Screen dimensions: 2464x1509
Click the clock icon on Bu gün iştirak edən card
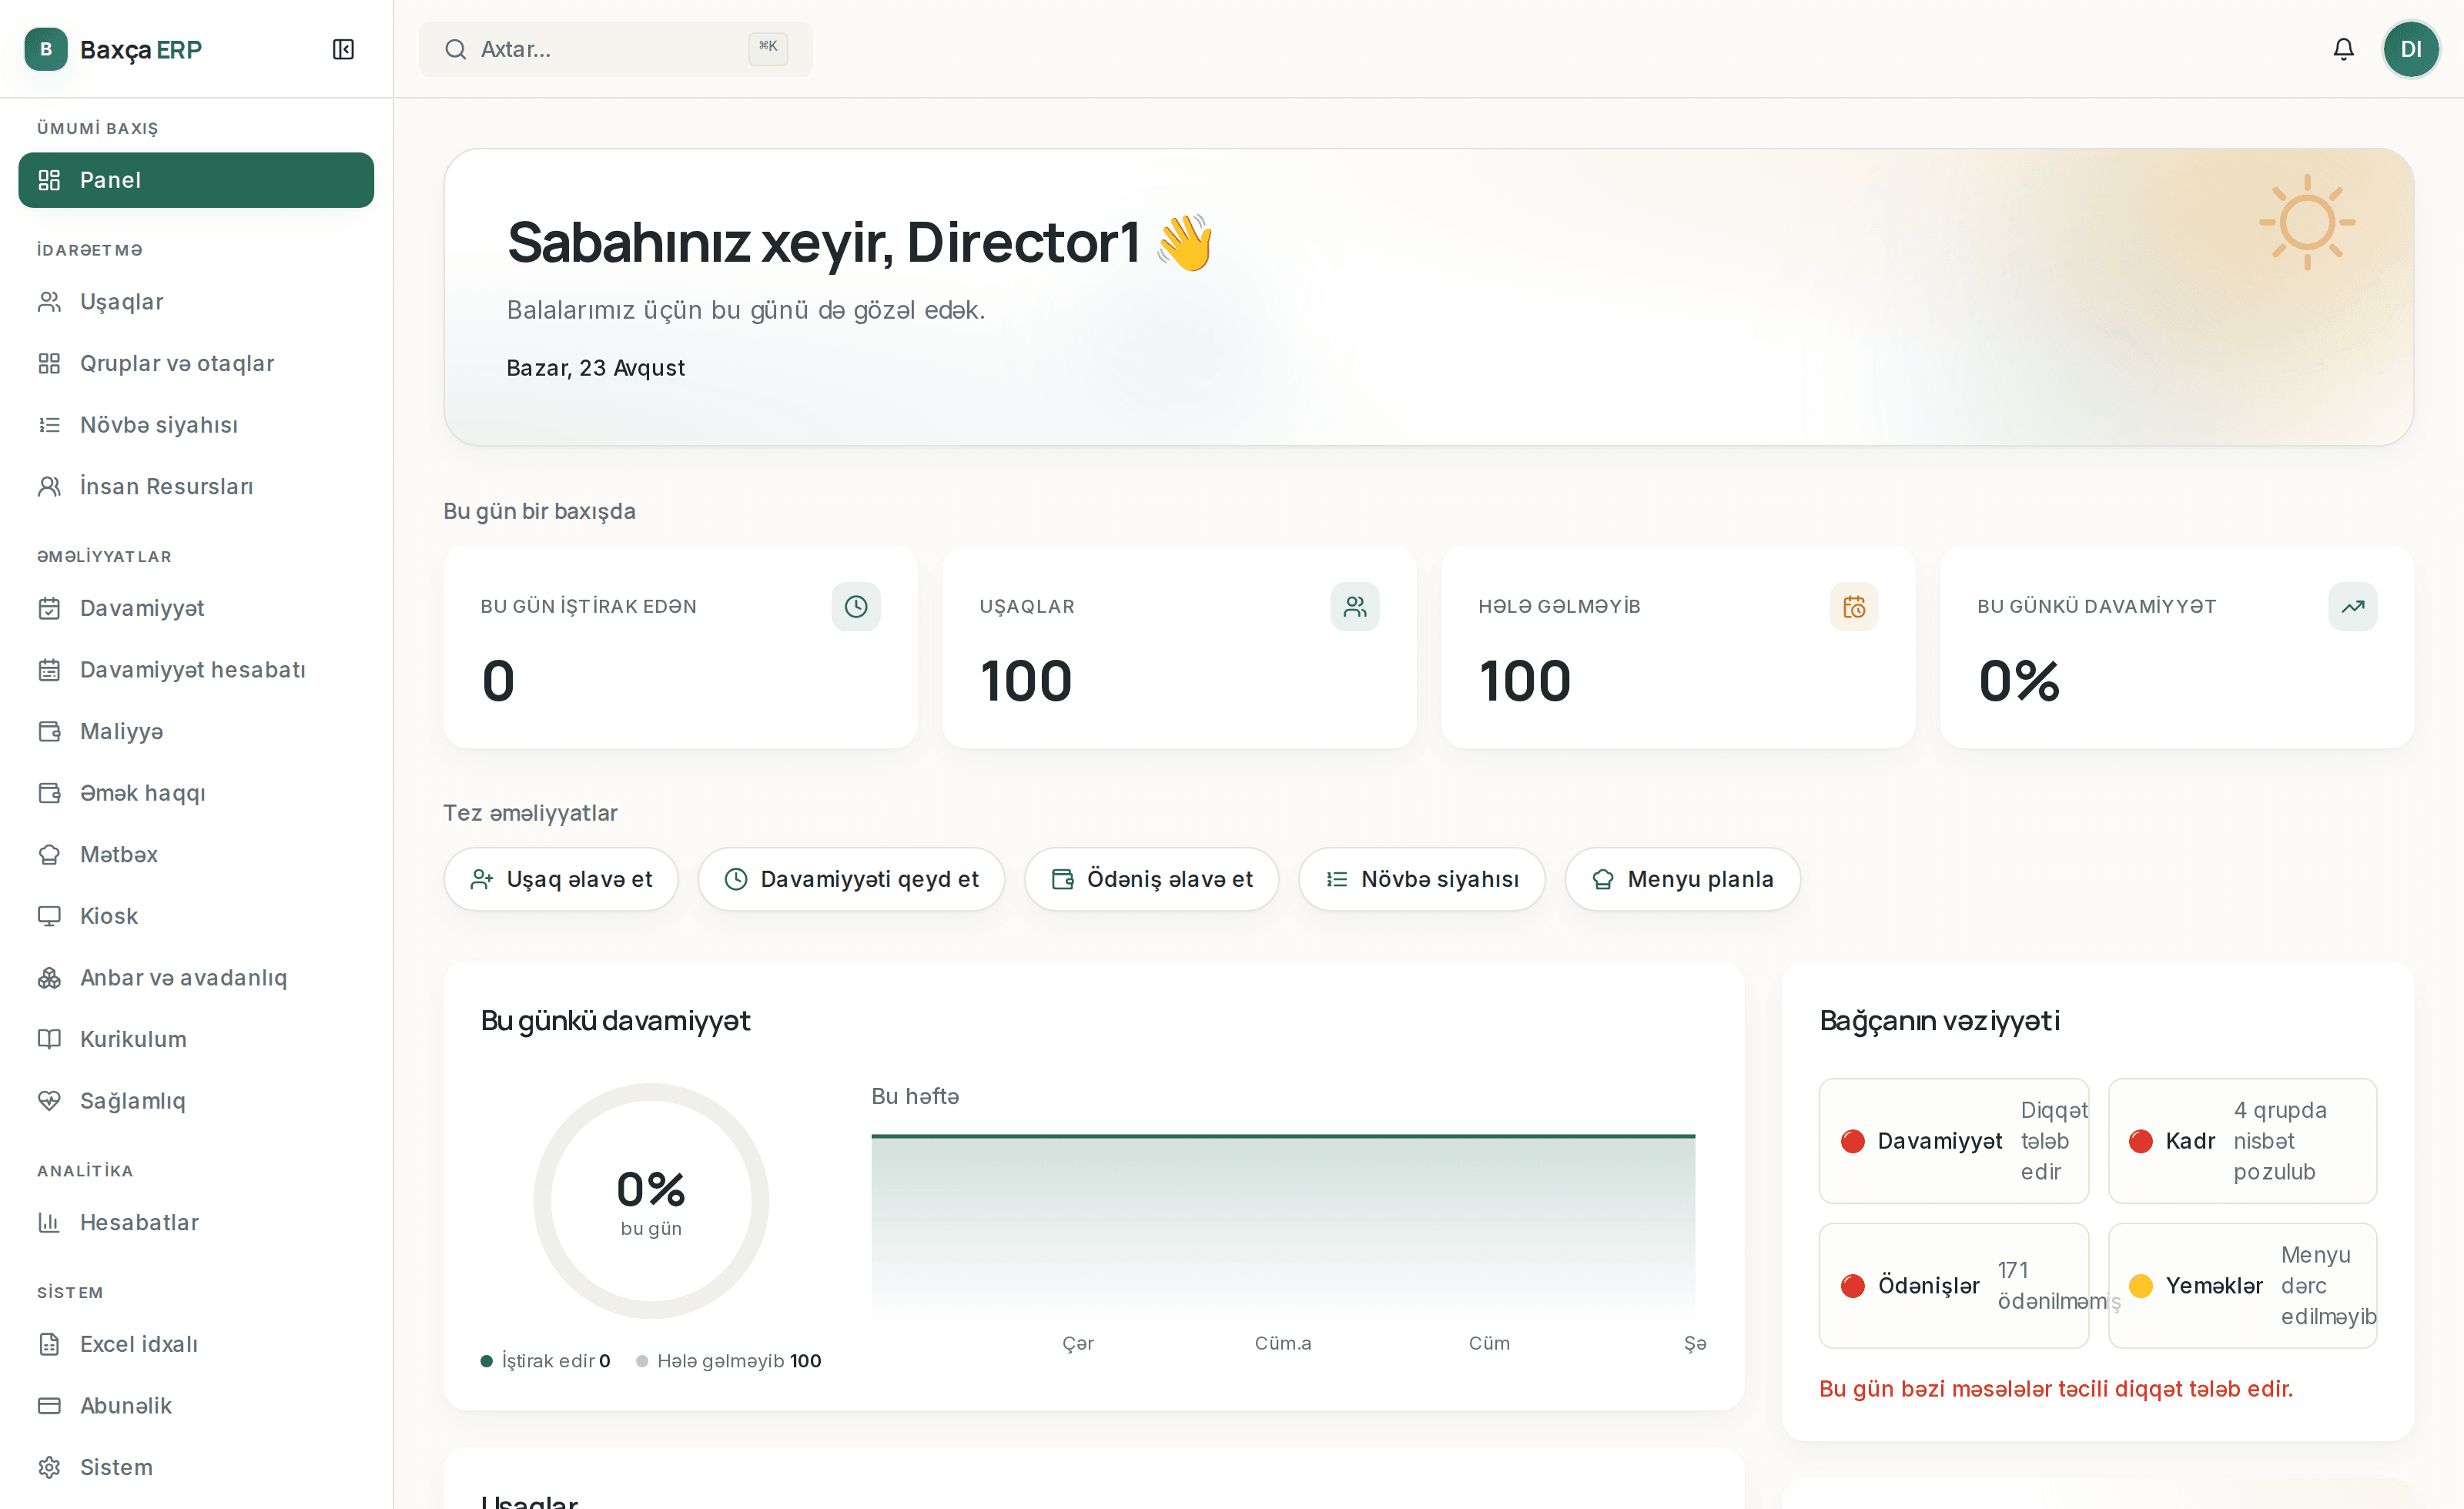point(856,606)
